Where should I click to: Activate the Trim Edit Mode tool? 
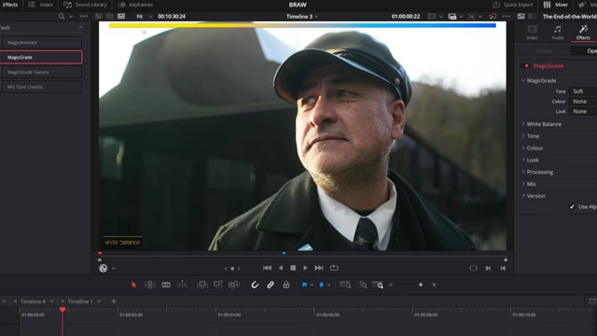pos(149,285)
